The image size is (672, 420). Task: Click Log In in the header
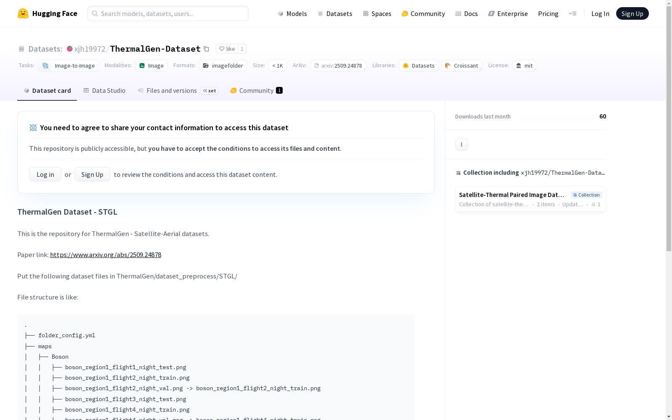[600, 13]
